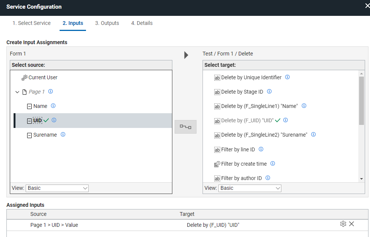Viewport: 370px width, 237px height.
Task: Collapse the Page 1 tree node
Action: pos(17,92)
